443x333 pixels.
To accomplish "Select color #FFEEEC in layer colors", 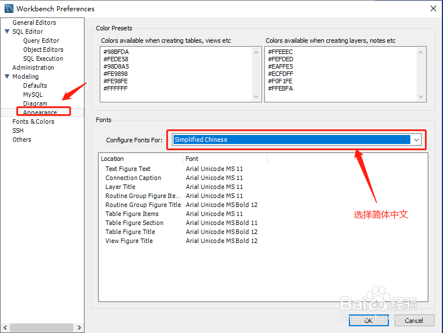I will coord(280,52).
